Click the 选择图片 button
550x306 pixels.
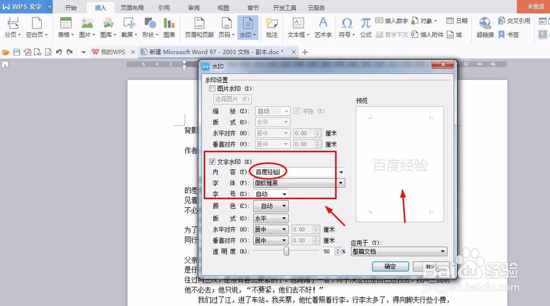pyautogui.click(x=232, y=99)
